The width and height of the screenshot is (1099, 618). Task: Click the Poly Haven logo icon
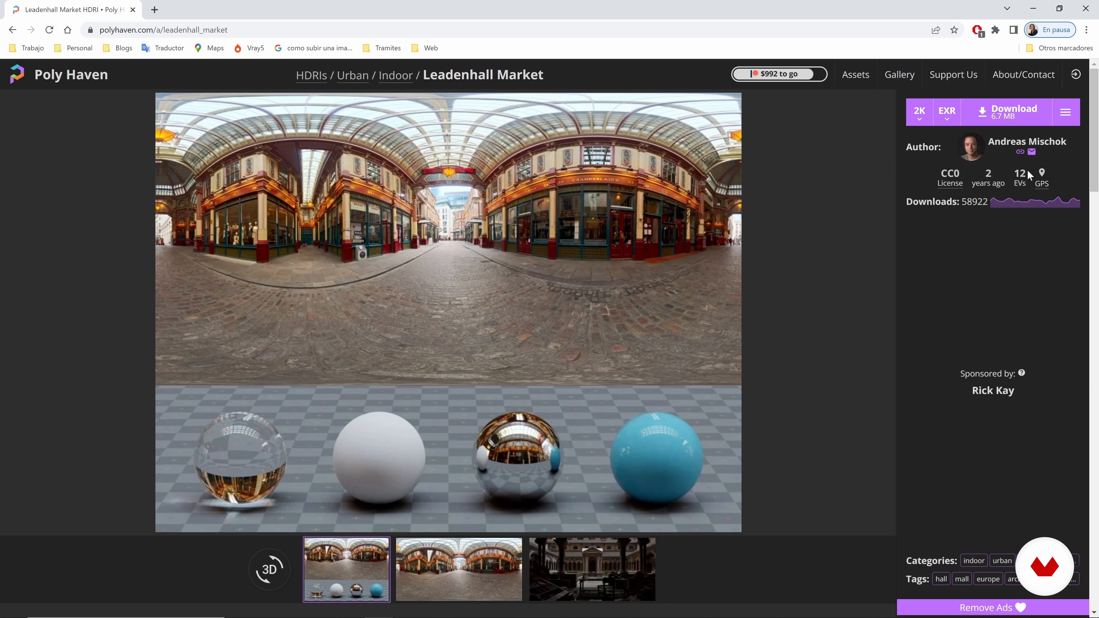(x=17, y=74)
